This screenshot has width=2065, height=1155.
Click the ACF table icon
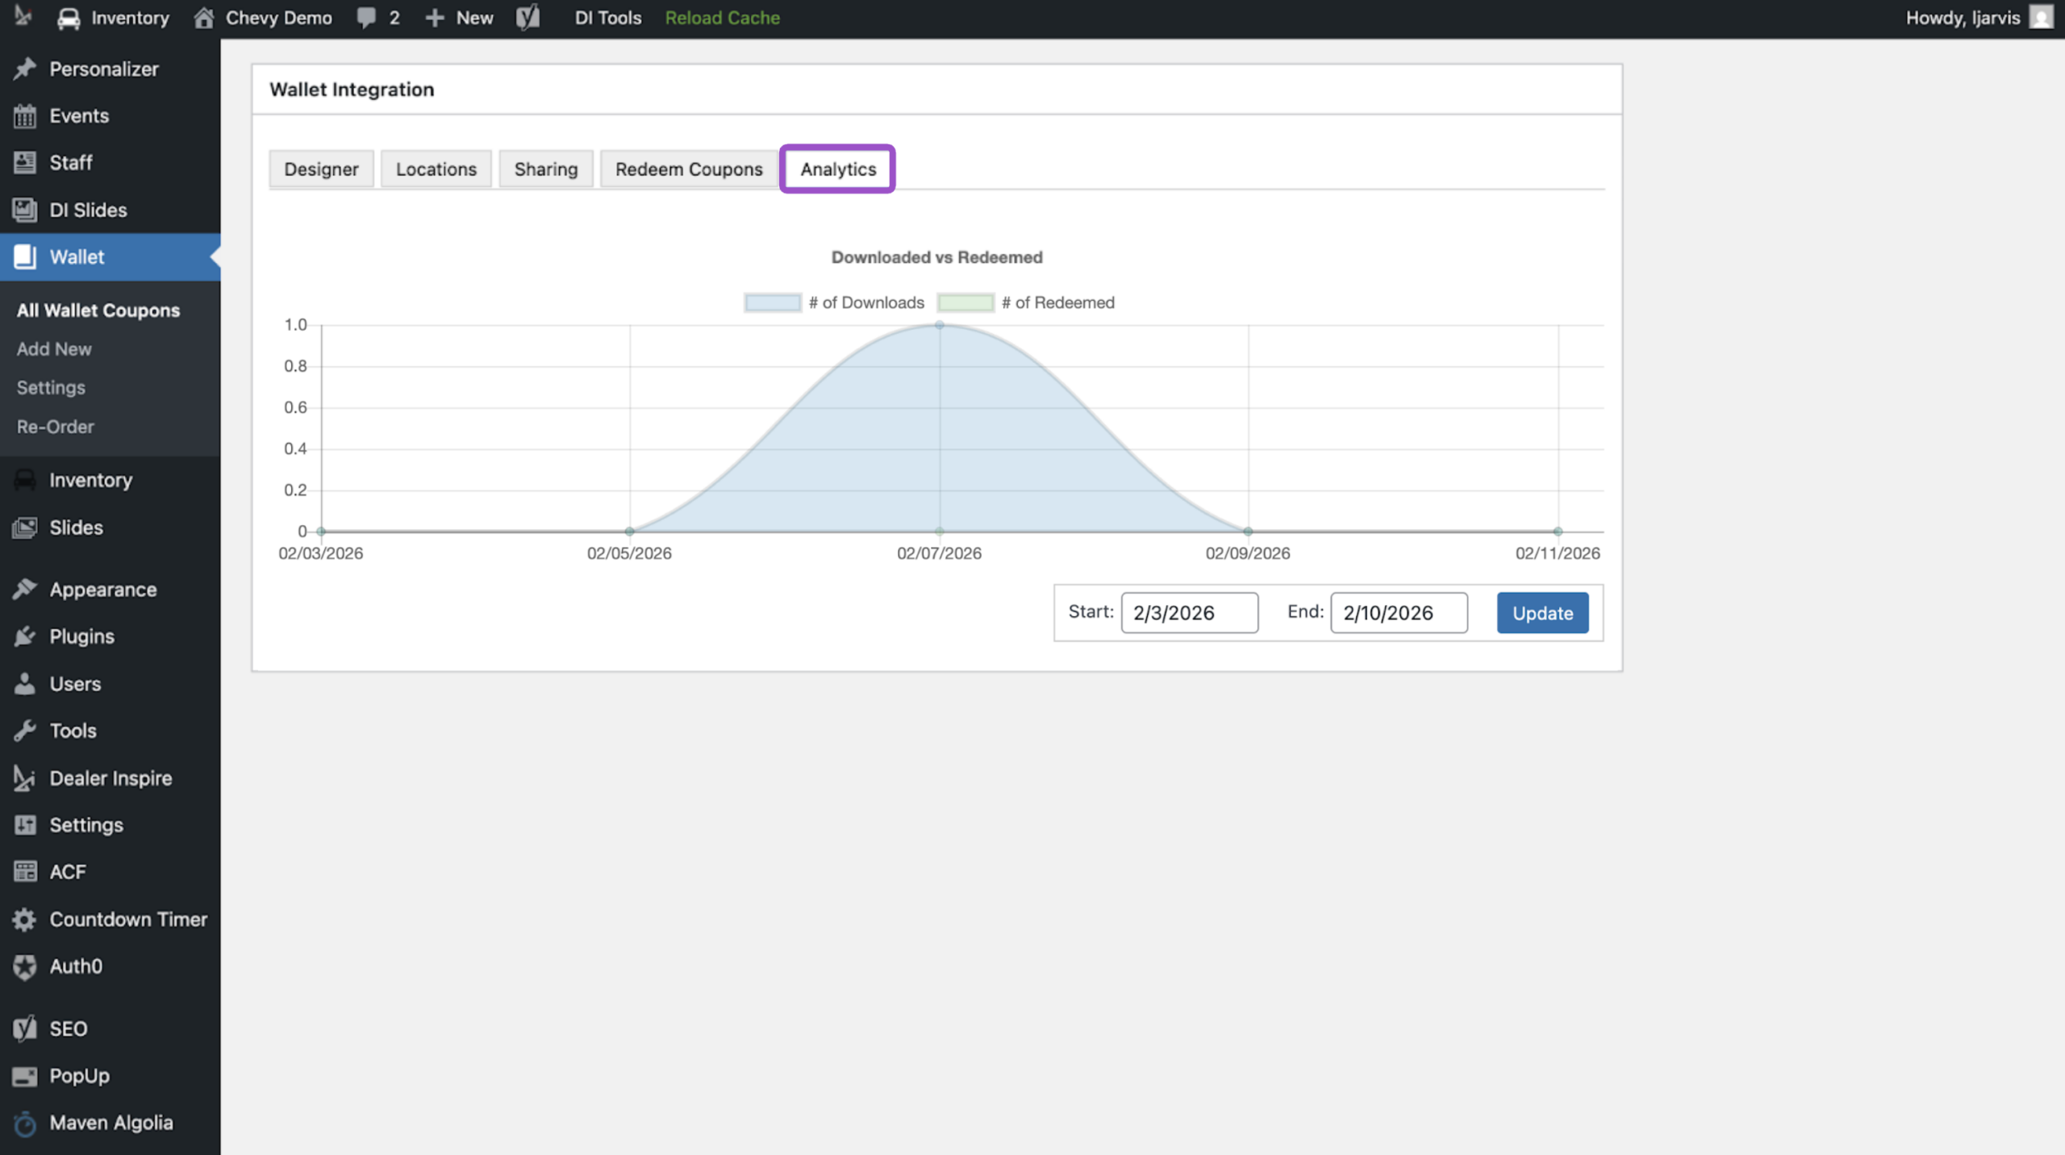(25, 872)
